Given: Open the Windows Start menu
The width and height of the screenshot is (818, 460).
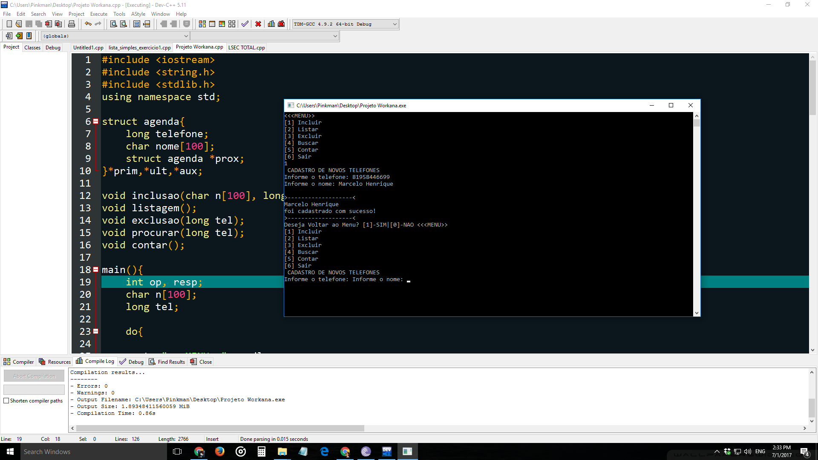Looking at the screenshot, I should [x=10, y=451].
